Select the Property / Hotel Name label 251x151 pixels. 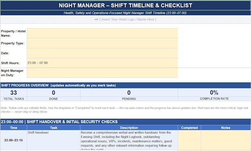pos(13,33)
